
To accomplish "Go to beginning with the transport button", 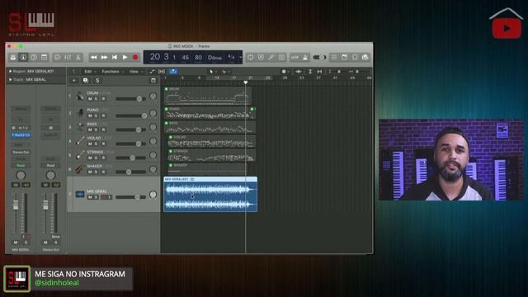I will coord(115,57).
